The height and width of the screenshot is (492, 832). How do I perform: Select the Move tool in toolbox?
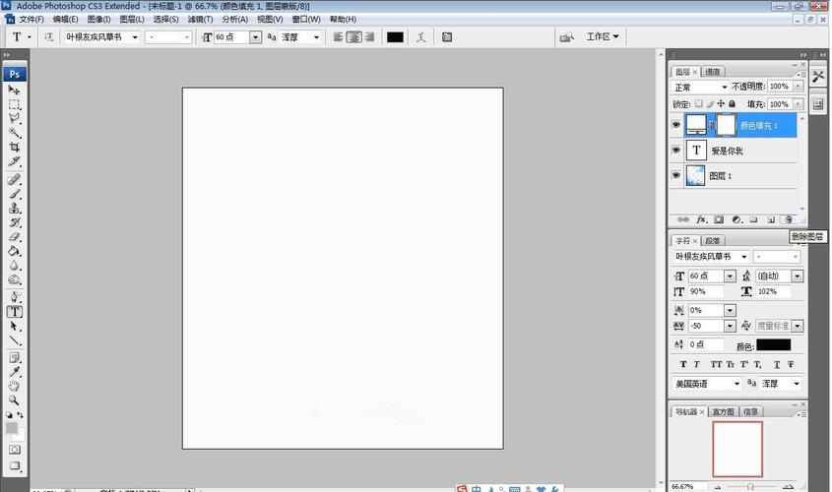tap(15, 90)
